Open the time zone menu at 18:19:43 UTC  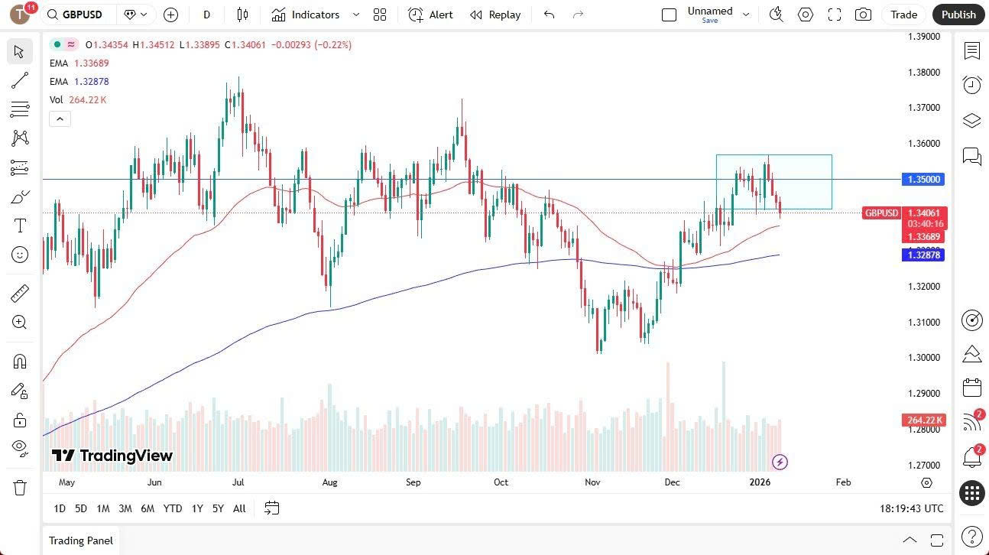(911, 508)
